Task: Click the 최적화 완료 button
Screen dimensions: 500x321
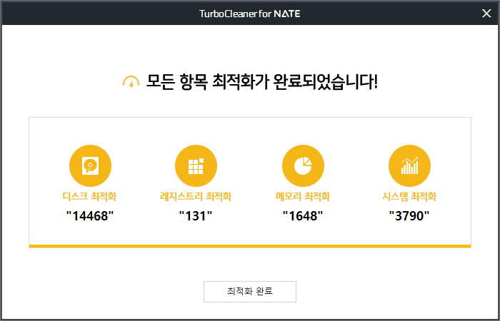Action: 250,291
